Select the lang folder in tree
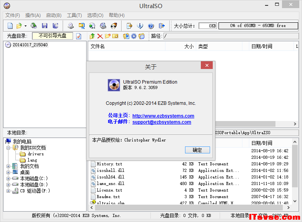302x222 pixels. click(x=32, y=160)
